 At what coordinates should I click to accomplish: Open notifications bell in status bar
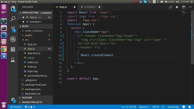point(189,107)
